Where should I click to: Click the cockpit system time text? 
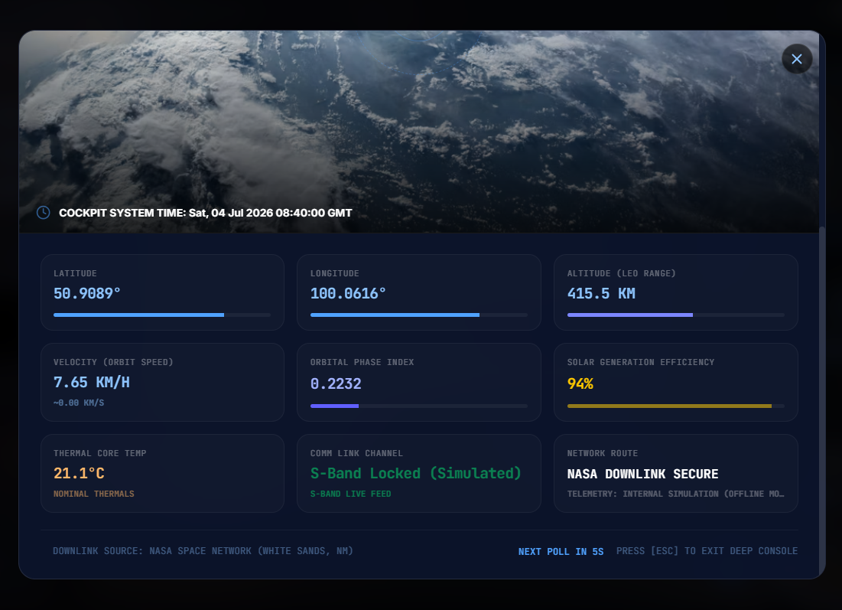click(x=205, y=213)
